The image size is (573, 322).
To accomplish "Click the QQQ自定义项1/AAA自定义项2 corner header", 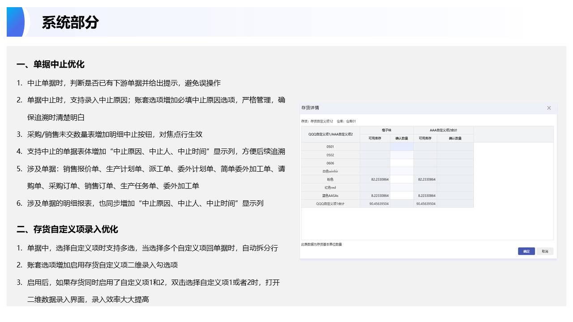I will pyautogui.click(x=330, y=134).
